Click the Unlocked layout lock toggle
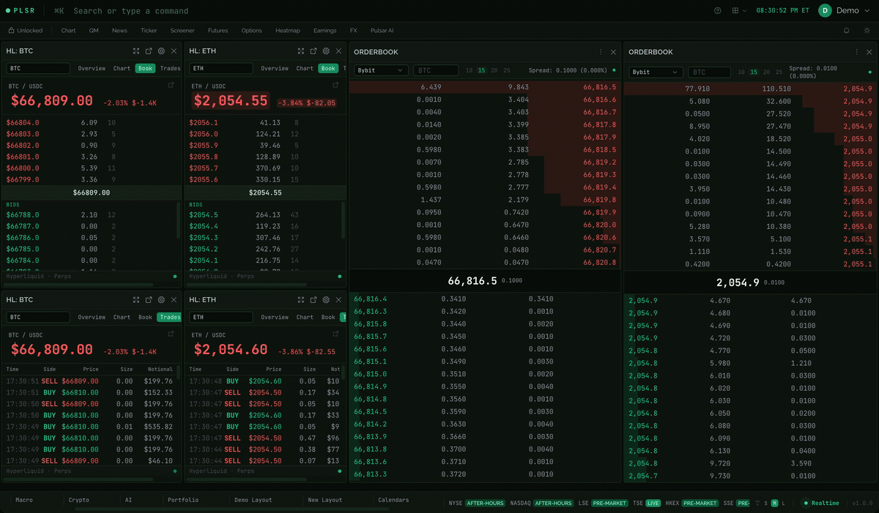 [x=26, y=31]
